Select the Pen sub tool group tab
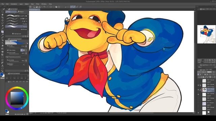The width and height of the screenshot is (216, 121). click(11, 12)
